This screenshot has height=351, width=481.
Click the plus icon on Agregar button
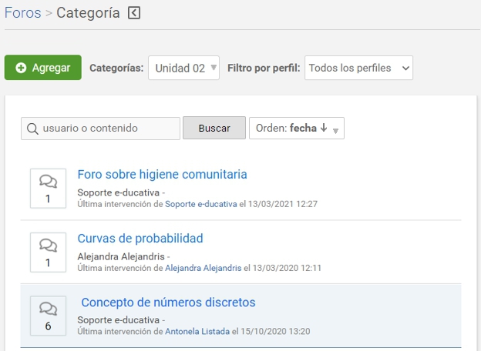click(x=21, y=68)
